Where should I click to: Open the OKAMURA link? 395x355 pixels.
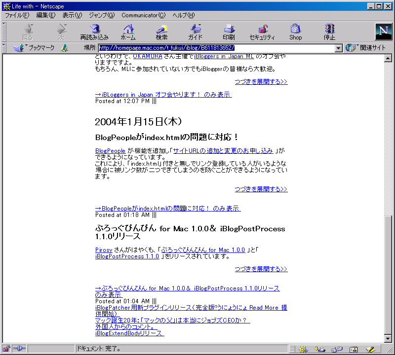tap(148, 56)
